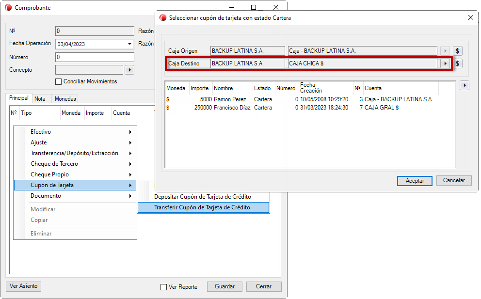Click the Nº input field
The image size is (481, 299).
click(x=95, y=31)
